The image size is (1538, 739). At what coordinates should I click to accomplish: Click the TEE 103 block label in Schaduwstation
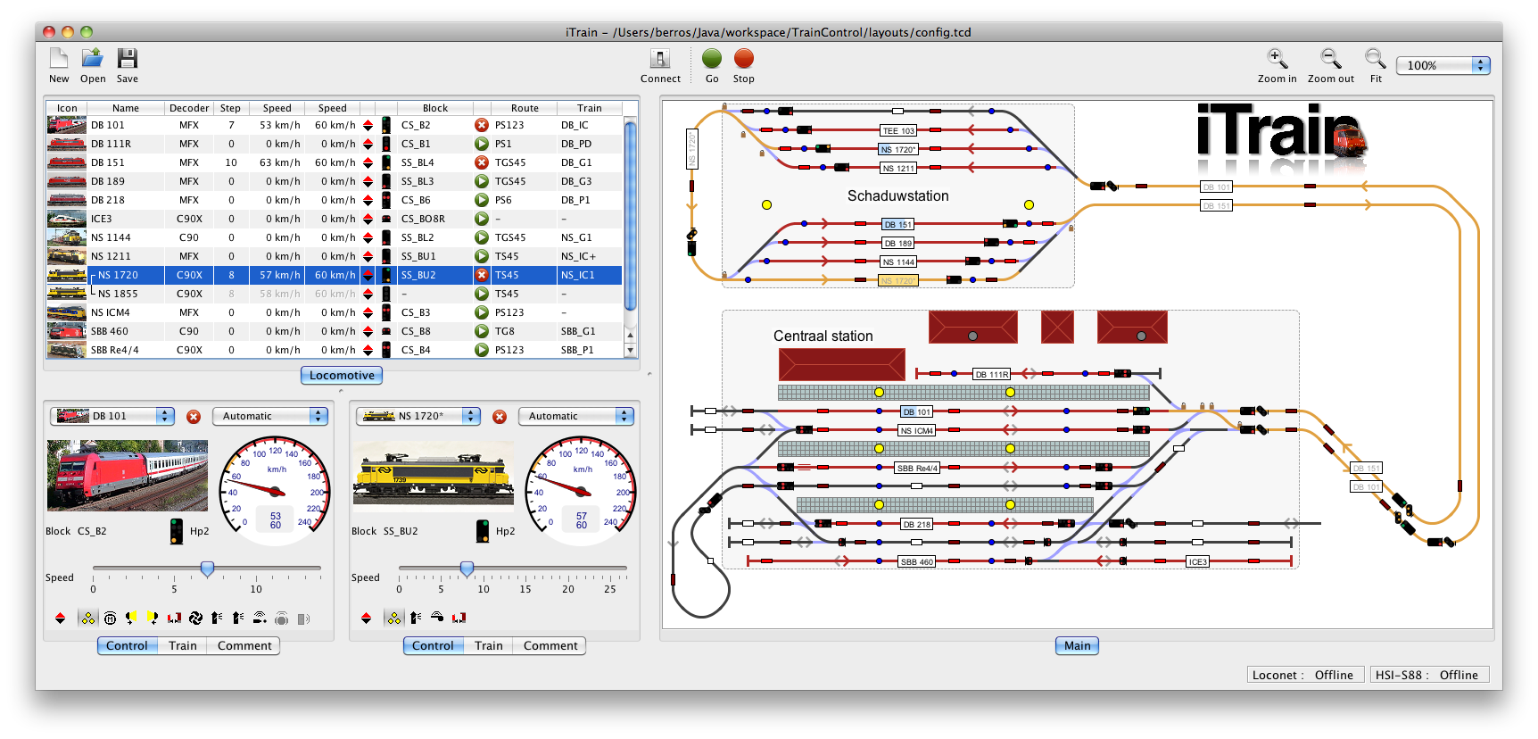pyautogui.click(x=898, y=130)
